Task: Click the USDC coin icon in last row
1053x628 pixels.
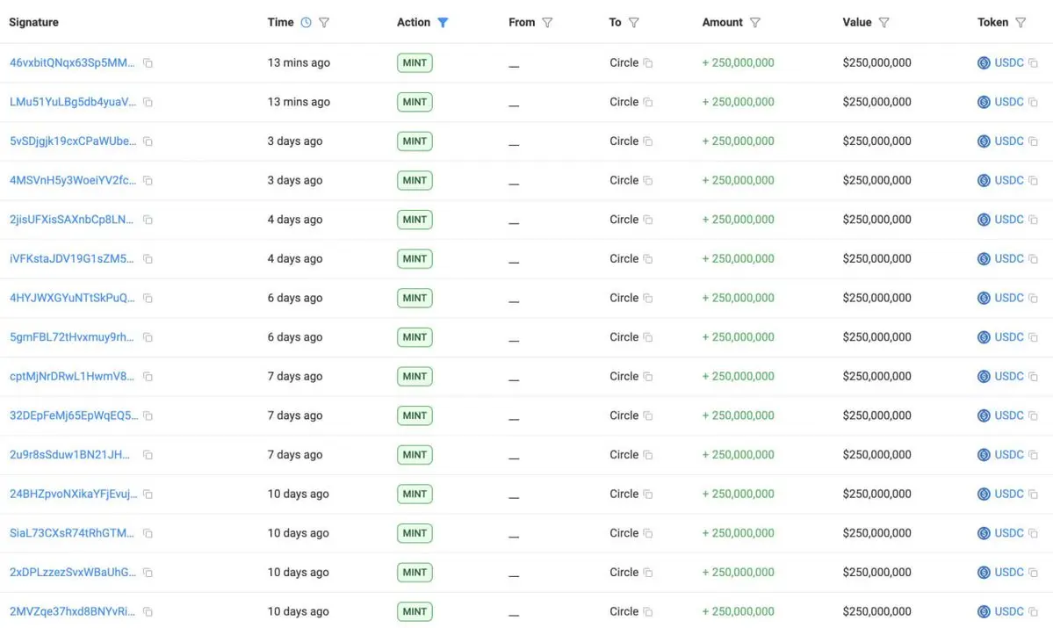Action: (984, 612)
